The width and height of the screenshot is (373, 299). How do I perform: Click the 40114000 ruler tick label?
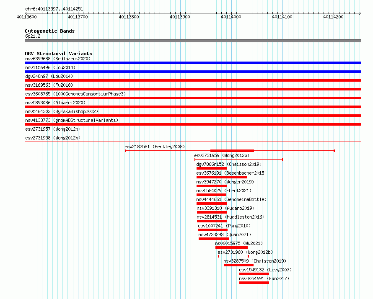click(x=231, y=17)
